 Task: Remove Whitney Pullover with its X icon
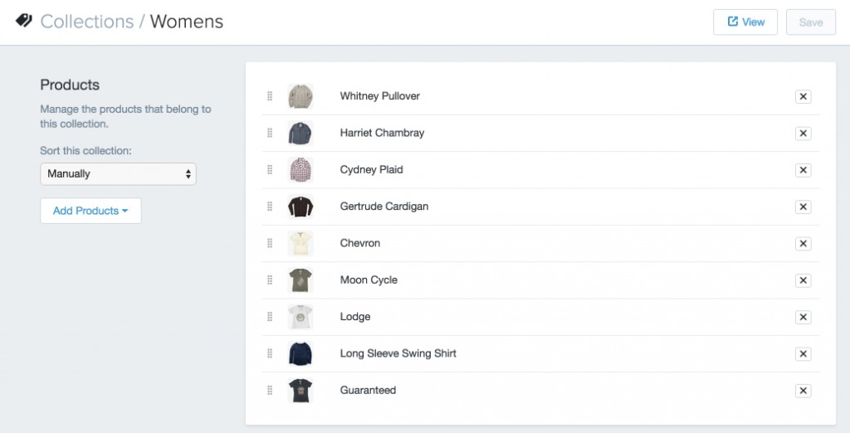coord(803,96)
